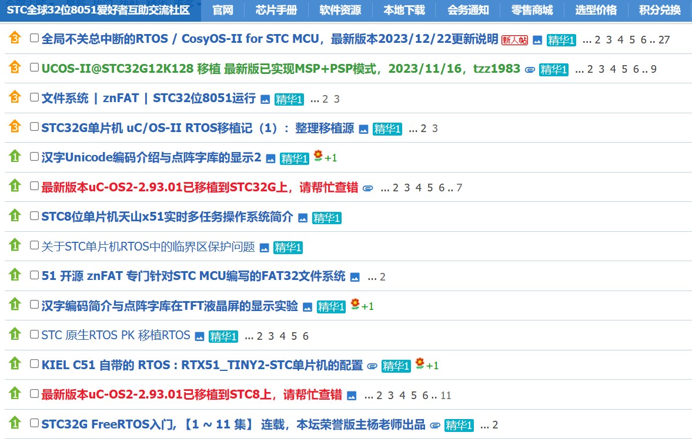
Task: Click the green arrow icon of uC-OS2 STC8 thread
Action: pyautogui.click(x=15, y=393)
